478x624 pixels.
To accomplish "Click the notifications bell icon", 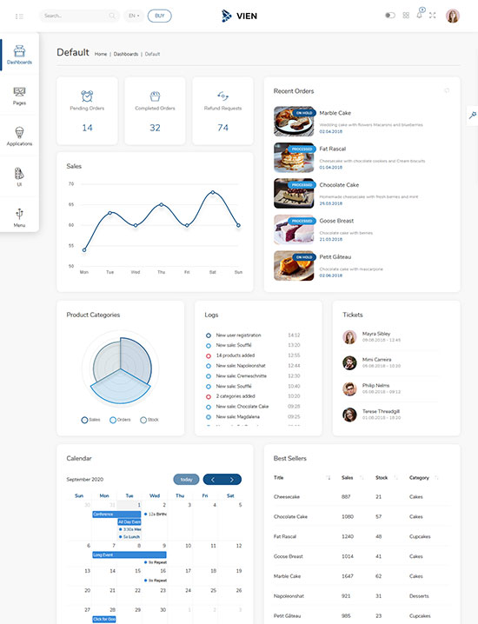I will point(419,15).
